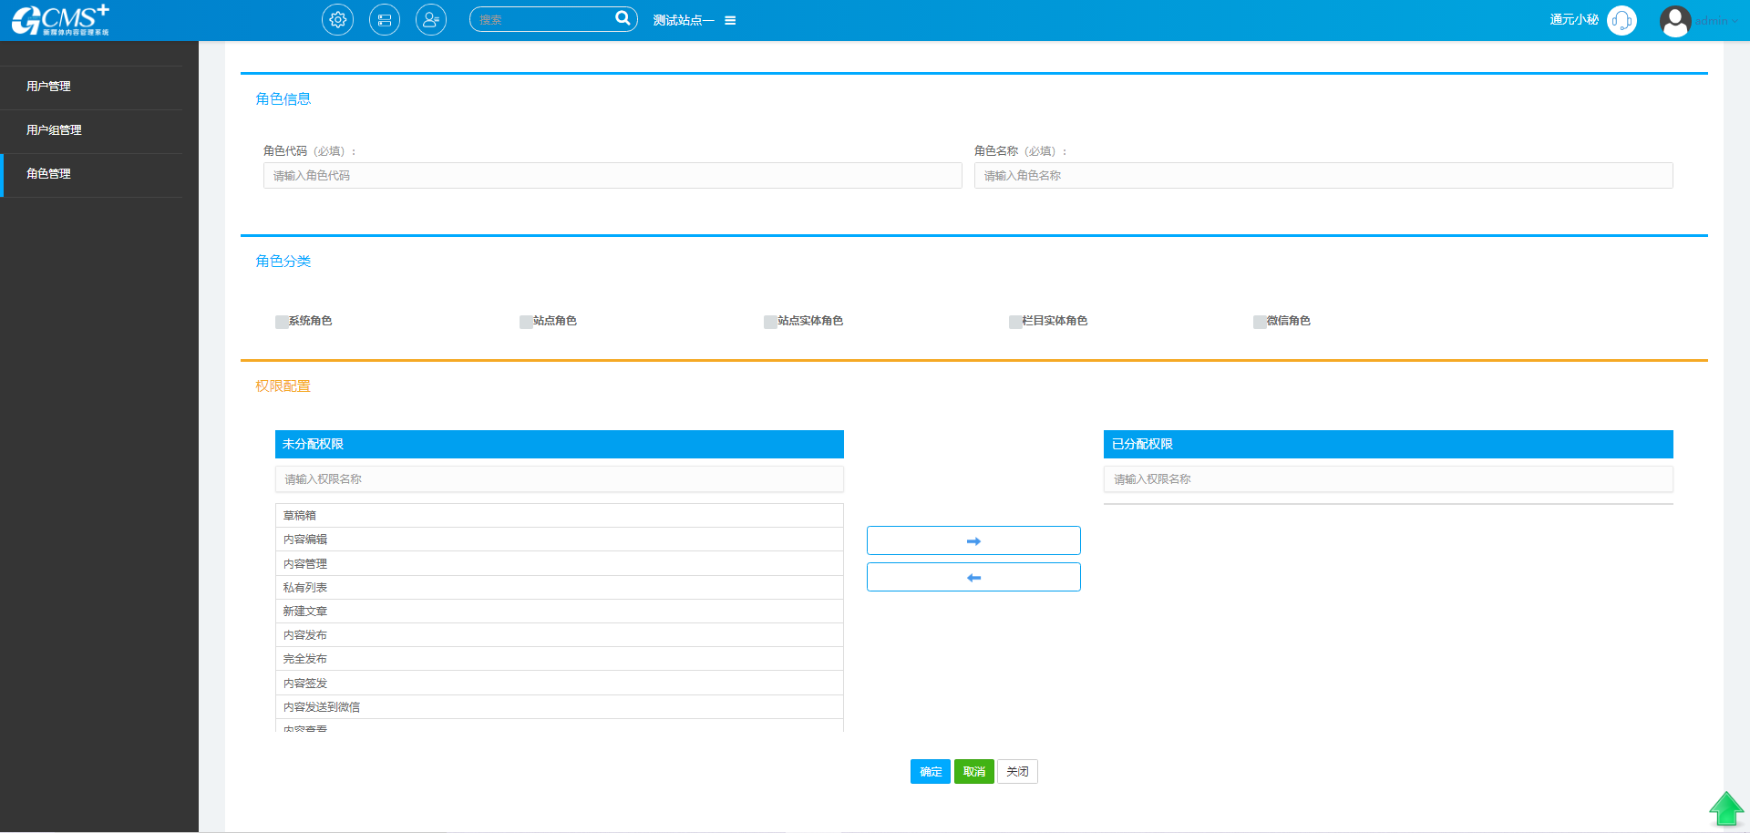Click the right arrow assign-permission button

click(x=973, y=540)
